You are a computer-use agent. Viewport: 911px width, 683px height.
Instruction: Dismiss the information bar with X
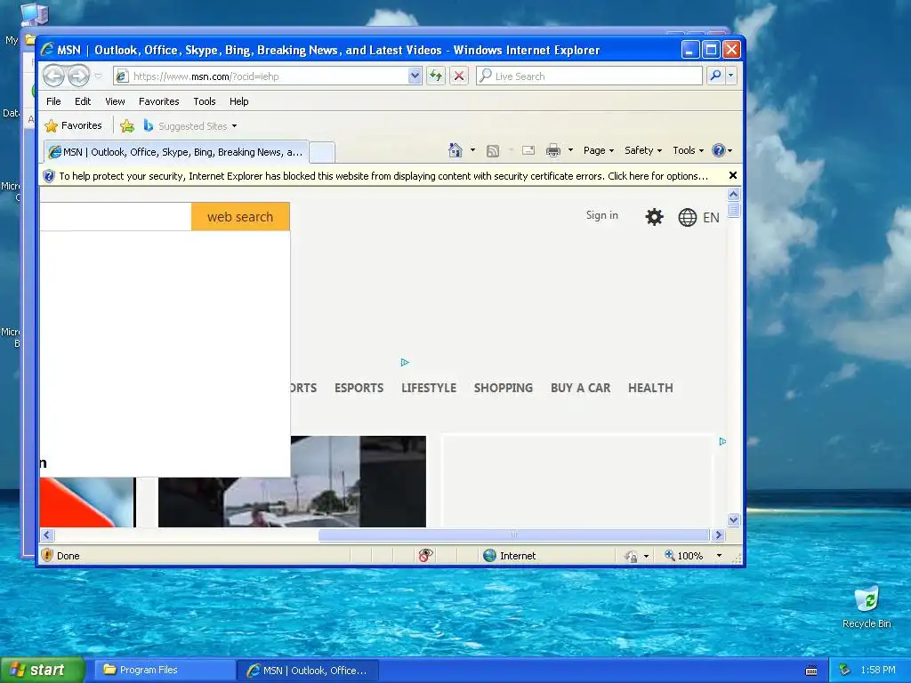click(733, 175)
